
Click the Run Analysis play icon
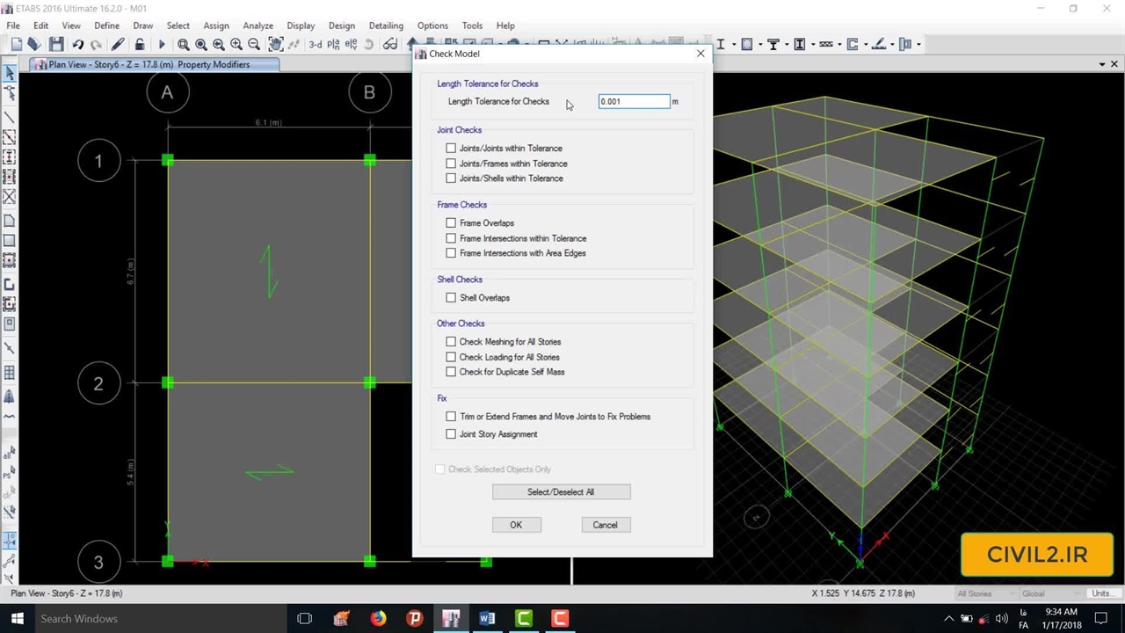(161, 44)
